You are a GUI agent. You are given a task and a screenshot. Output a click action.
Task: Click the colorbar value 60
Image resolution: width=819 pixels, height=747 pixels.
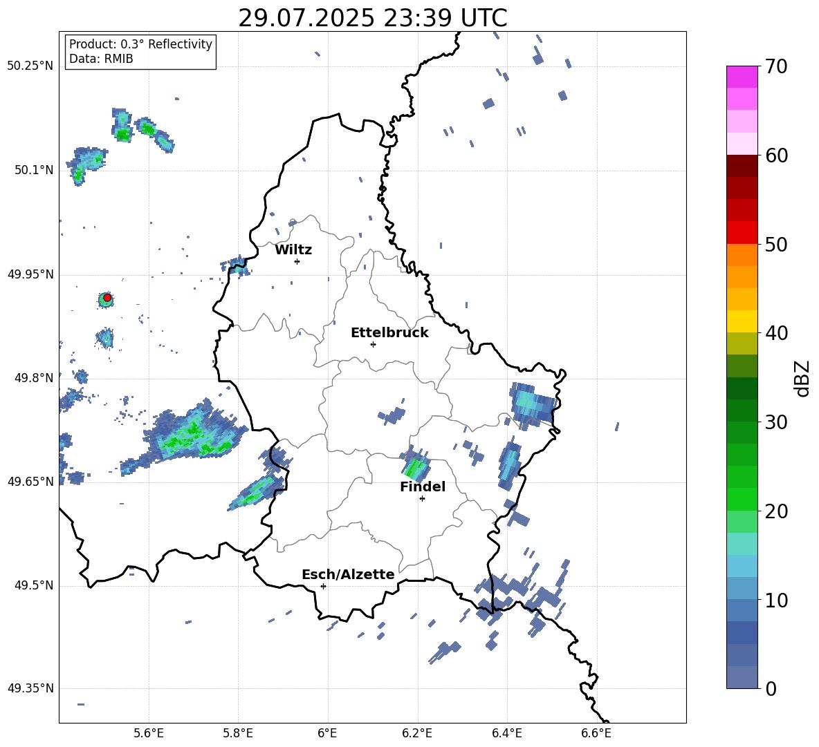tap(776, 155)
